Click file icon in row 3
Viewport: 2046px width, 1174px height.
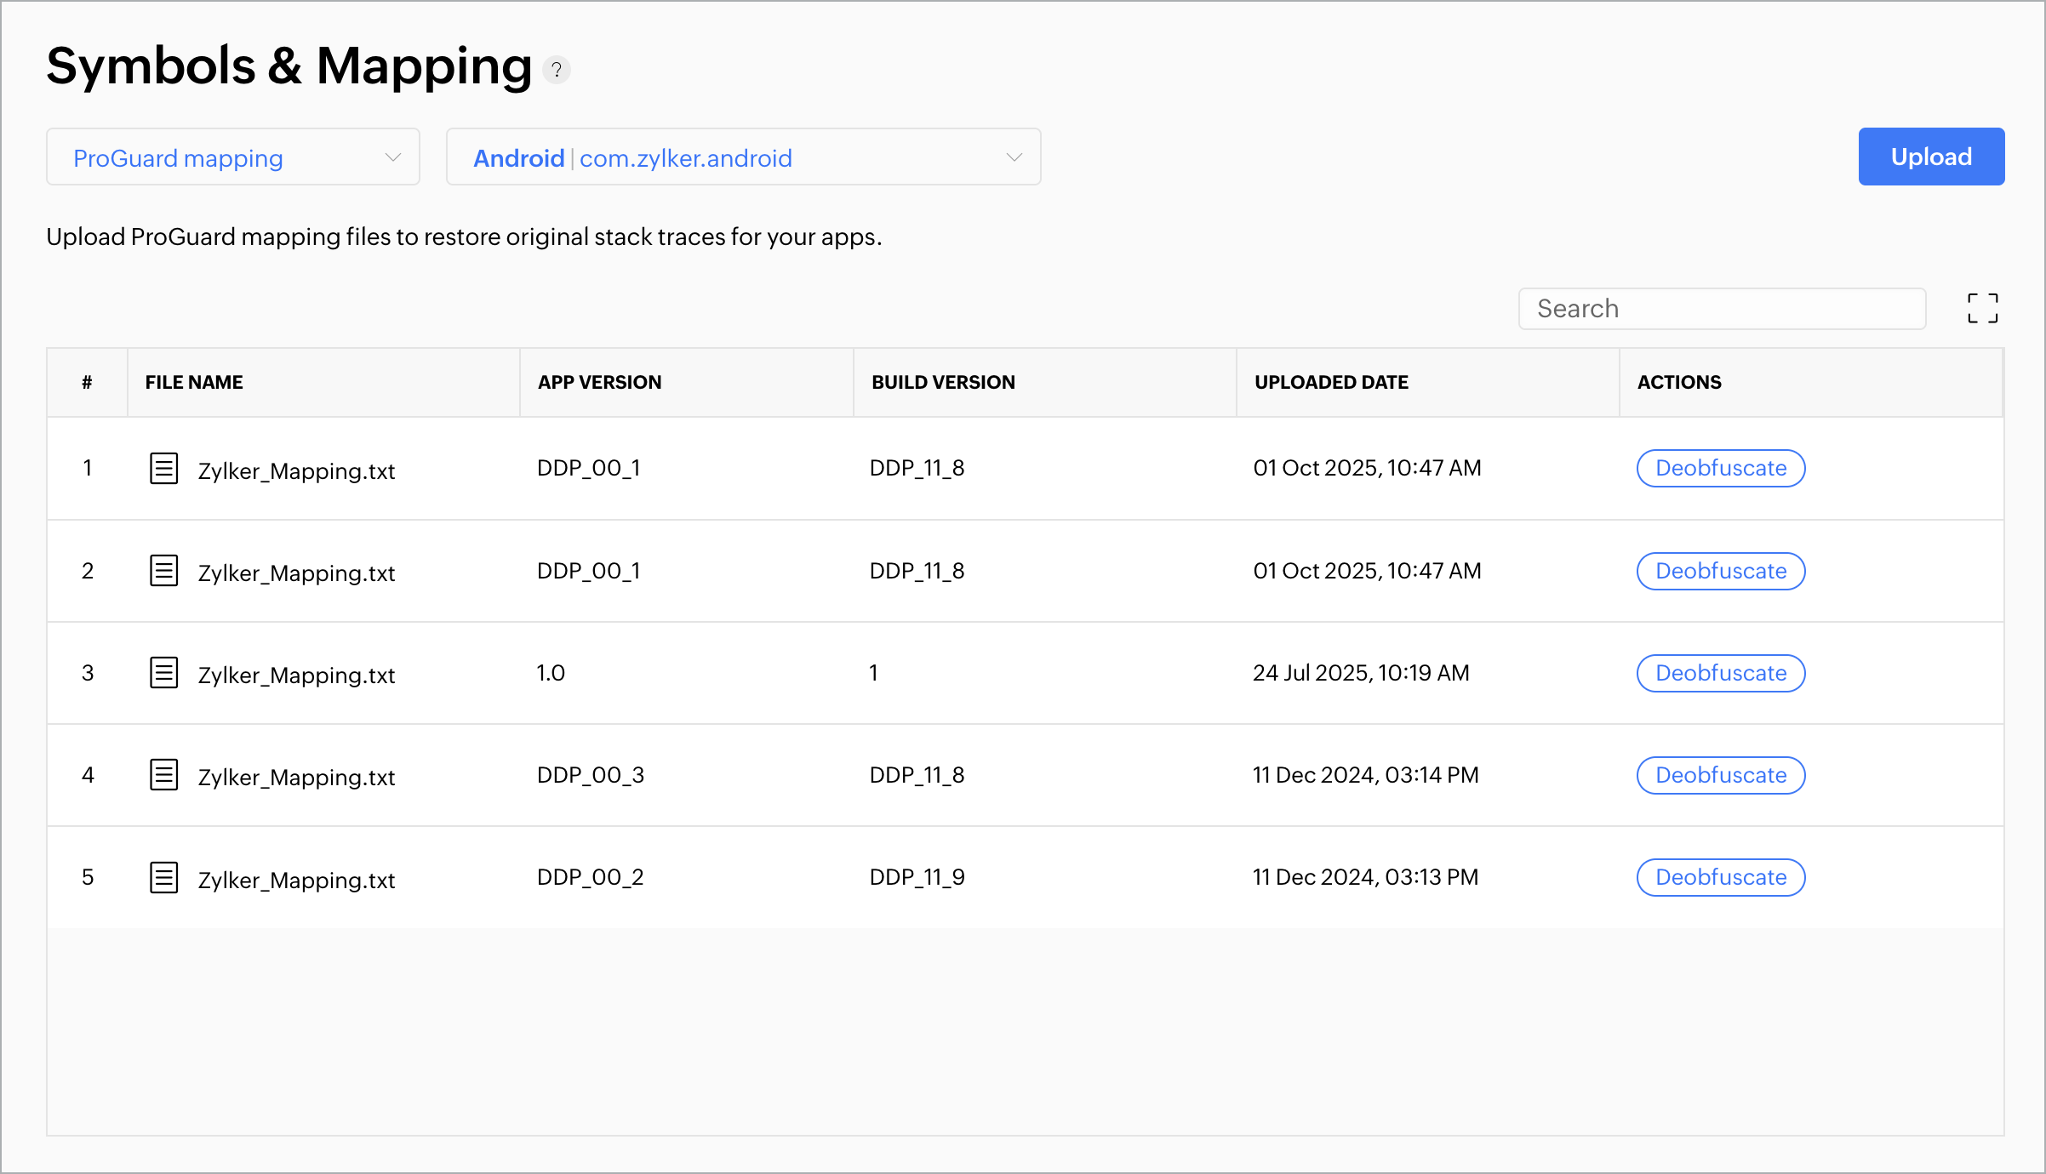(x=163, y=672)
